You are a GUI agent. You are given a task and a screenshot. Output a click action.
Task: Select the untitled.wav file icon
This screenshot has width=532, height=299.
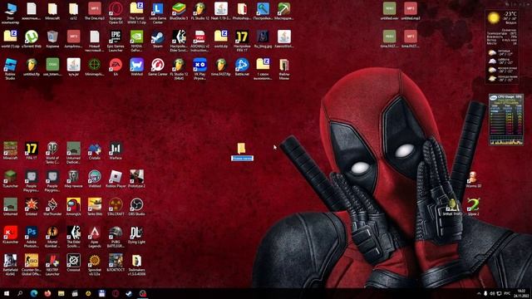point(390,11)
